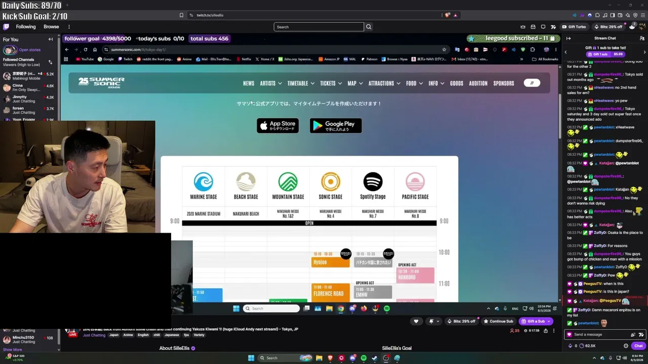
Task: Click the Twitch search magnifier button
Action: pyautogui.click(x=369, y=27)
